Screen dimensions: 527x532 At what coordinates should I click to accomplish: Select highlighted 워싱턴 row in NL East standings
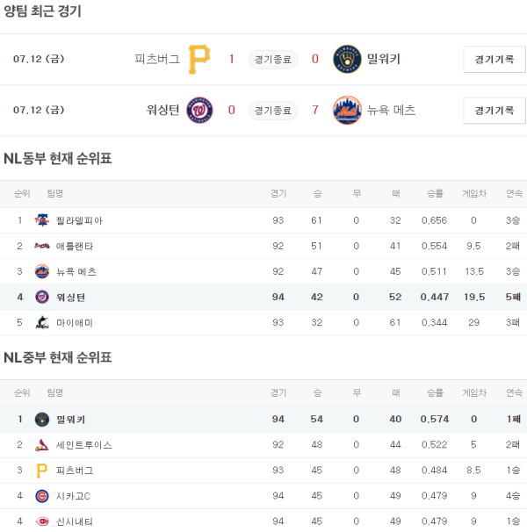point(263,297)
